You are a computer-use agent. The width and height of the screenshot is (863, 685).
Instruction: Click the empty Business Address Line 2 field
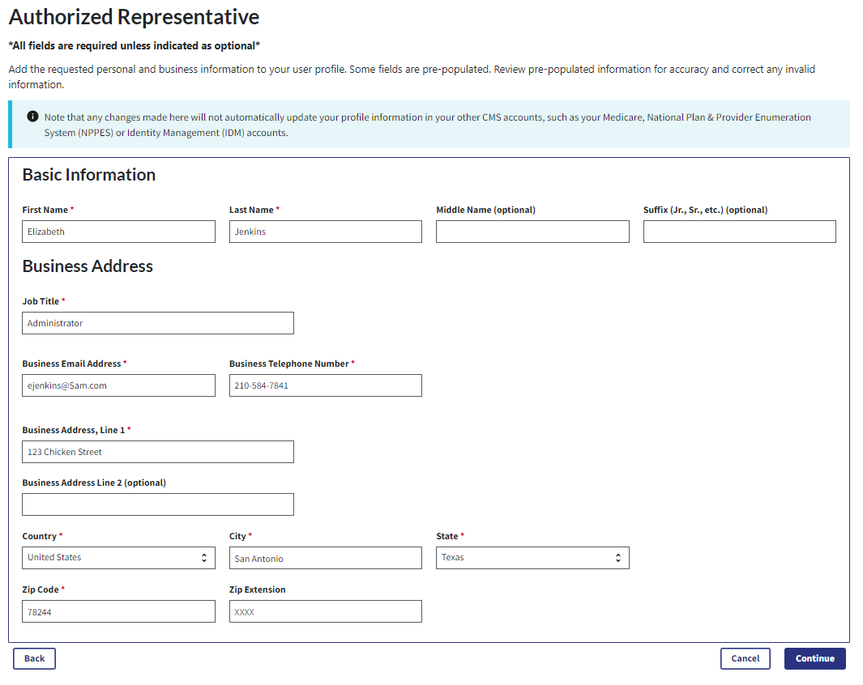point(157,504)
